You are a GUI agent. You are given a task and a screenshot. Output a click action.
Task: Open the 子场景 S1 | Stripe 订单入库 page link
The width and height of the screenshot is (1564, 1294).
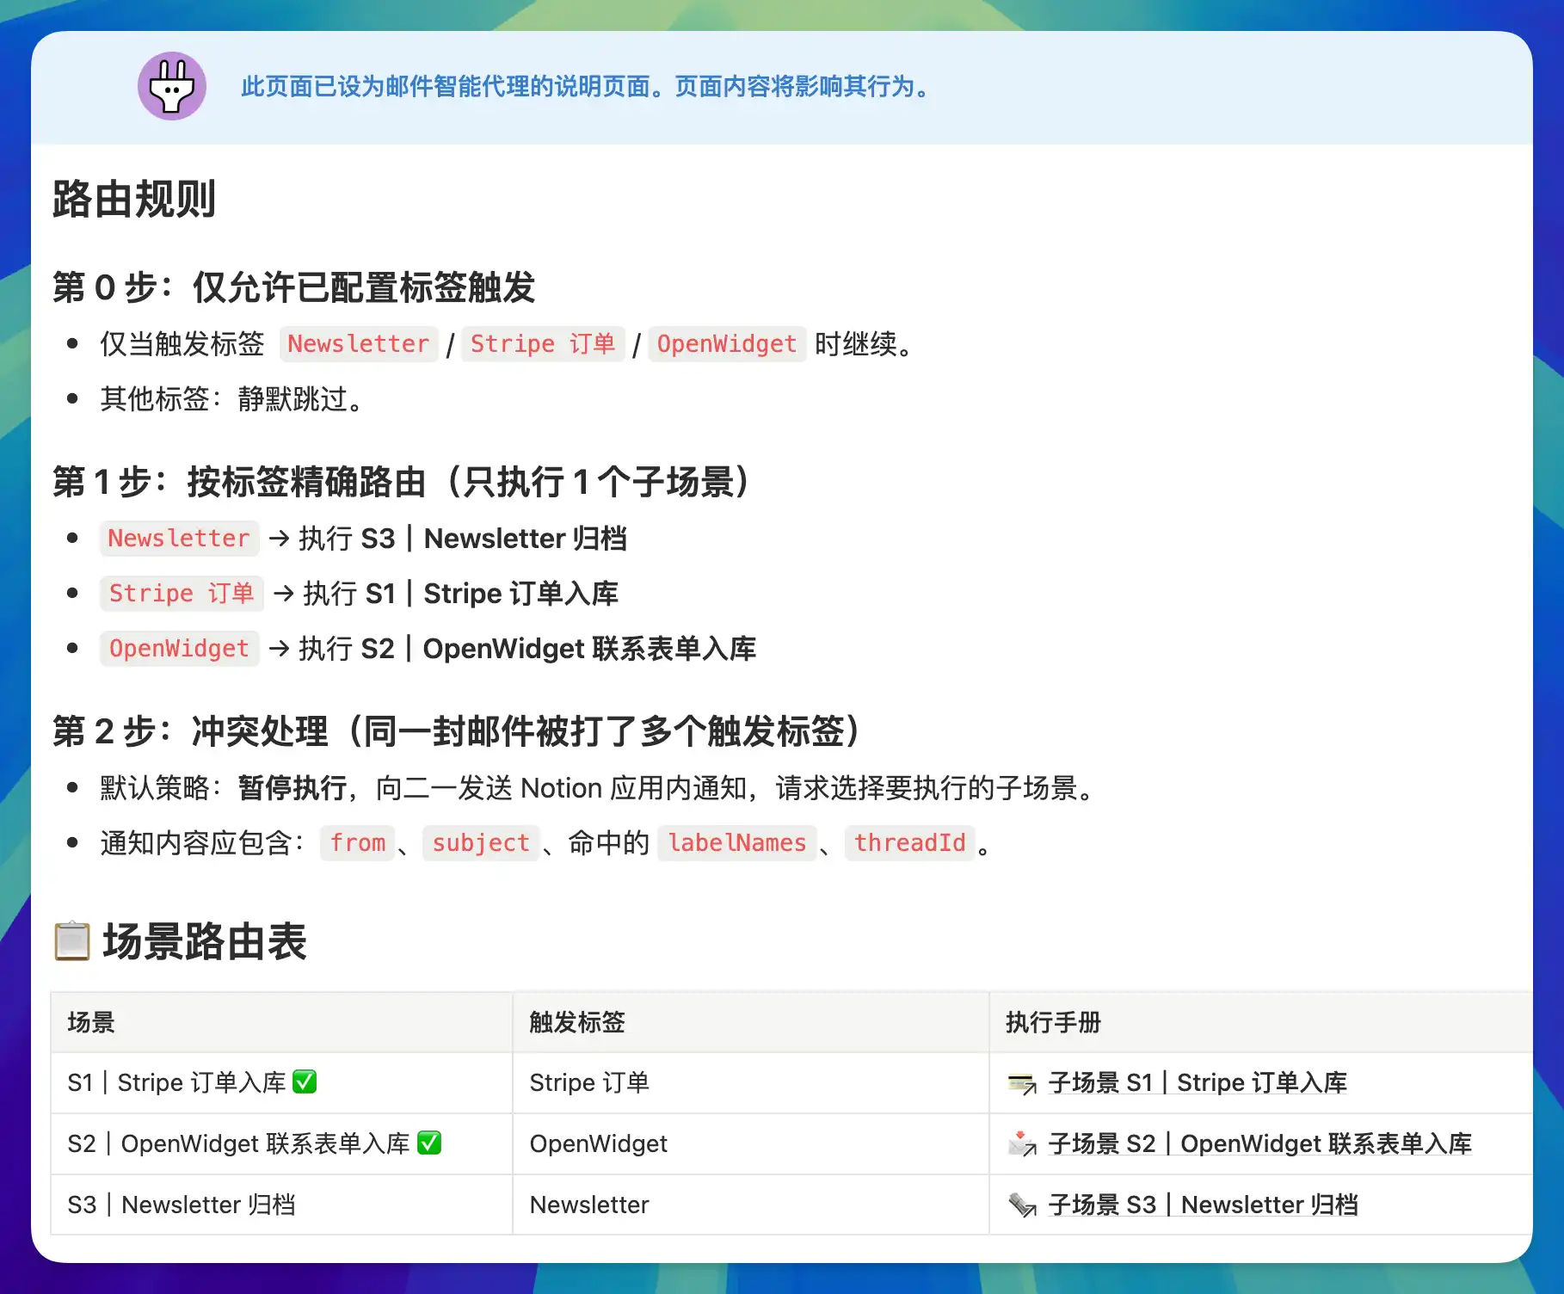click(1197, 1082)
